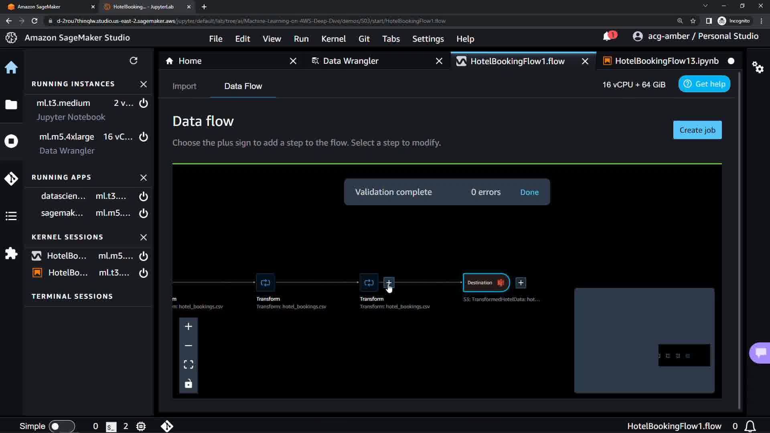This screenshot has height=433, width=770.
Task: Shut down the ml.m5.4xlarge instance
Action: click(x=144, y=137)
